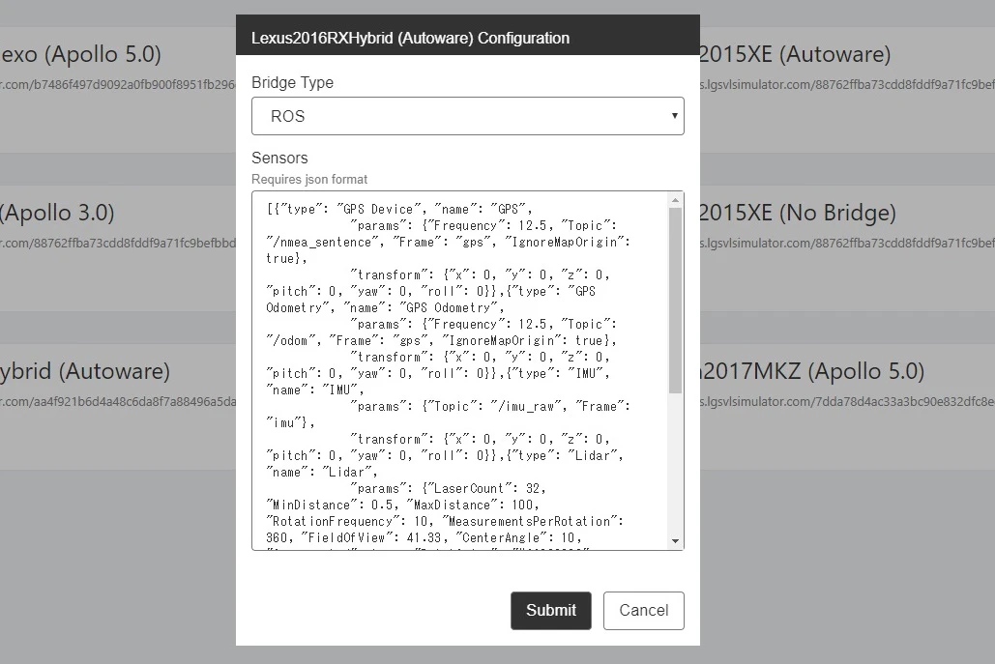995x664 pixels.
Task: Click the Bridge Type label
Action: pyautogui.click(x=292, y=82)
